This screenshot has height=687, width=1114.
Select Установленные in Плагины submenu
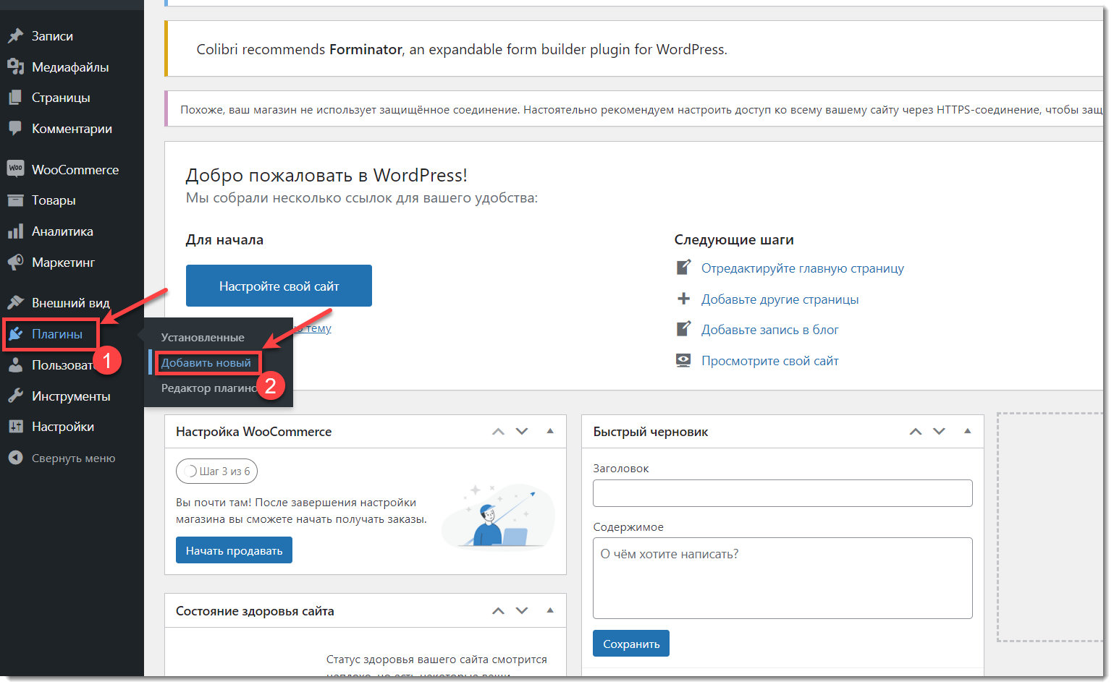click(203, 337)
